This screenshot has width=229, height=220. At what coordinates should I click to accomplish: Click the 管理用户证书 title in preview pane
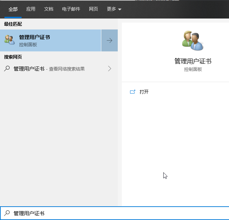(193, 61)
